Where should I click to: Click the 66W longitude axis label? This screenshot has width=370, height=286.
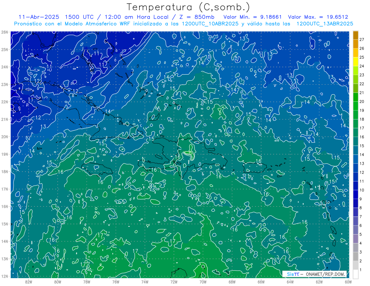point(261,282)
